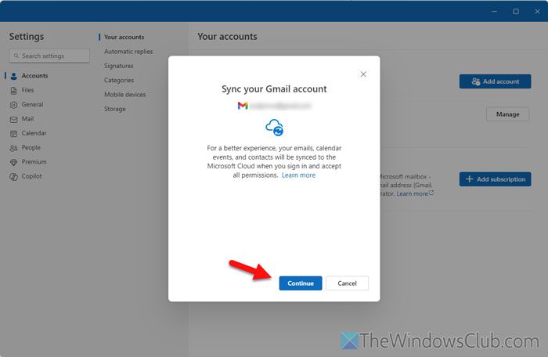Click the cloud sync icon in dialog
Viewport: 548px width, 357px height.
274,128
